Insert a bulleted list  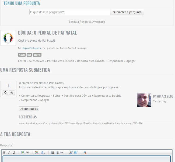tap(52, 153)
